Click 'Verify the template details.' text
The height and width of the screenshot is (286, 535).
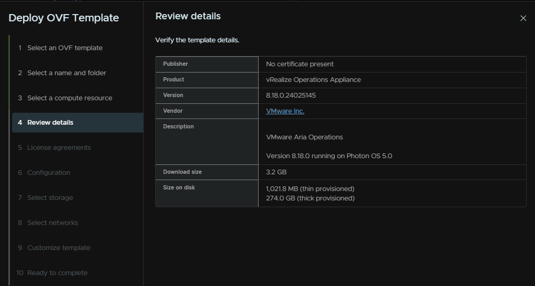pyautogui.click(x=197, y=40)
